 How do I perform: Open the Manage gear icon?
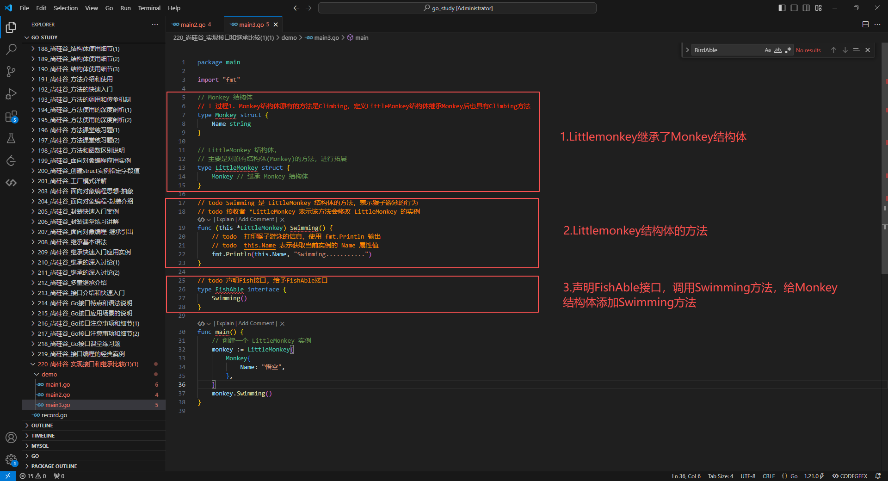[x=11, y=460]
